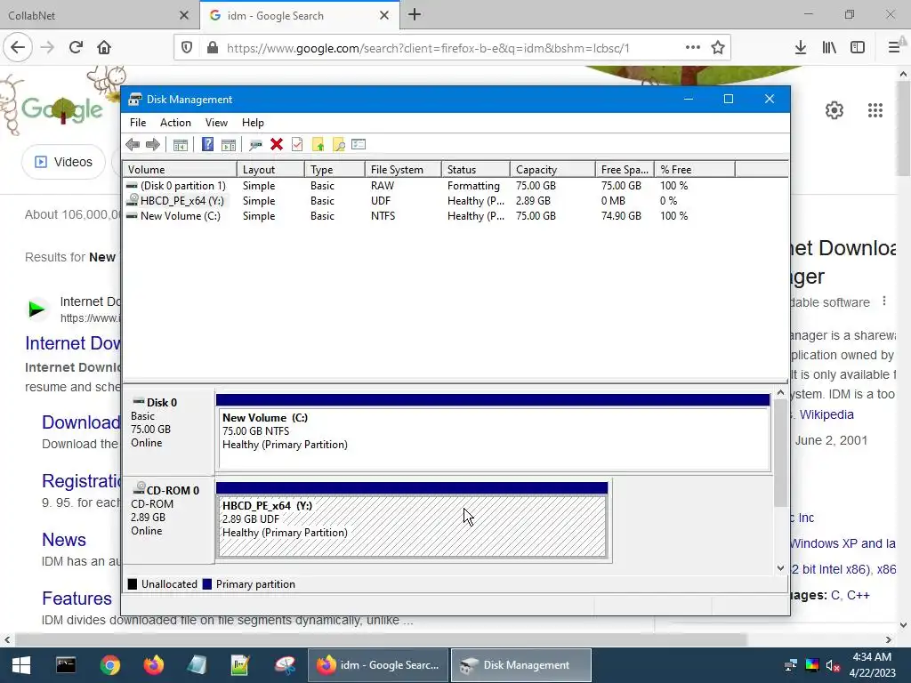
Task: Open Features sitelink in Google results
Action: click(77, 599)
